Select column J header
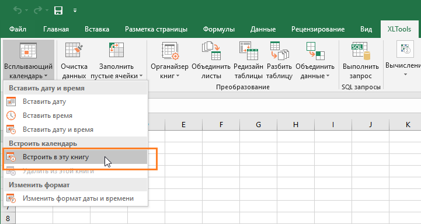421x224 pixels. 371,124
